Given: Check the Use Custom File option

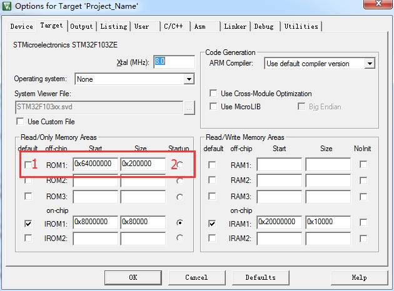Looking at the screenshot, I should click(20, 121).
